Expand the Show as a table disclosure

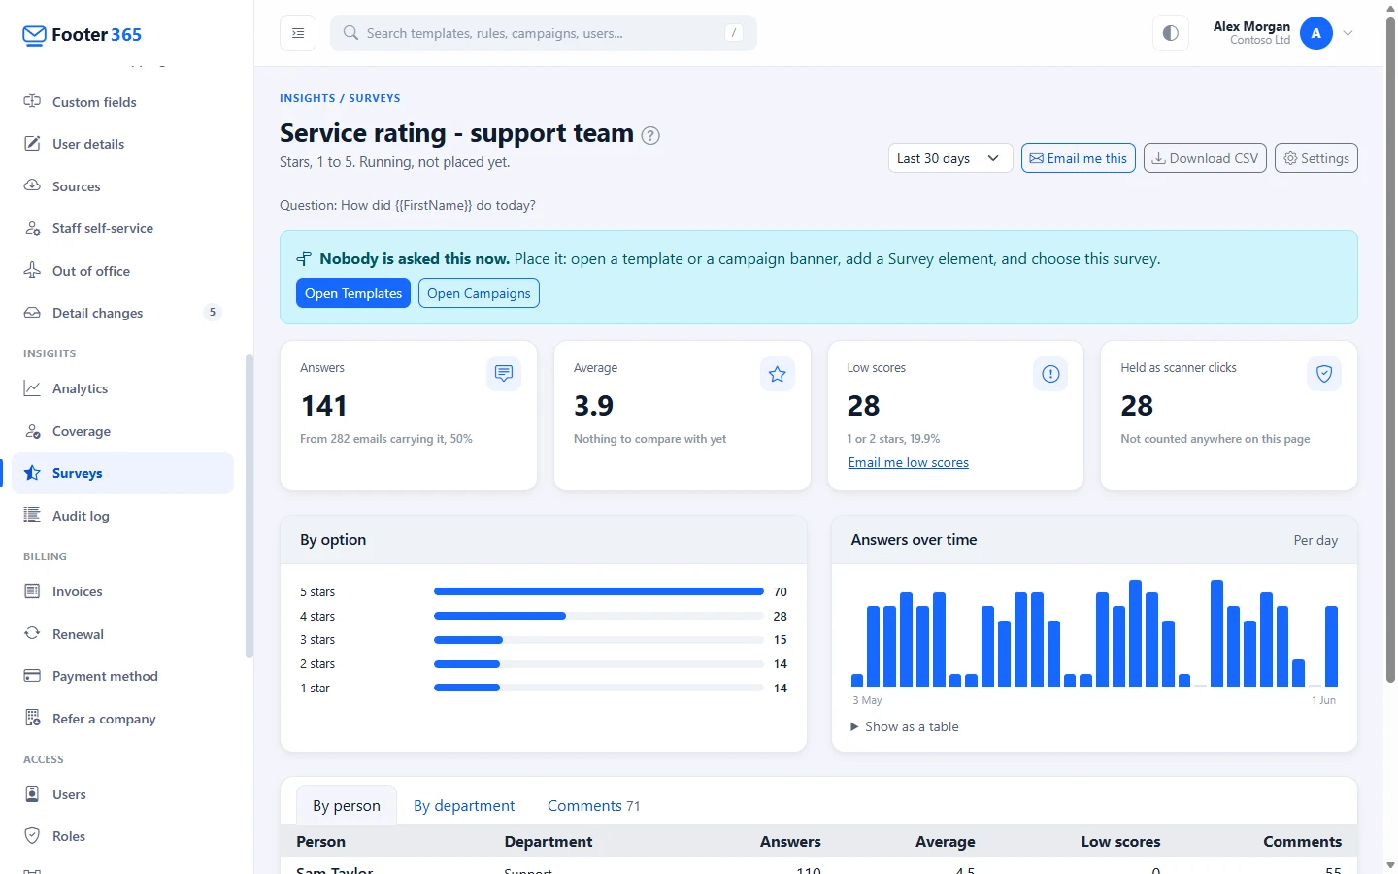point(905,726)
